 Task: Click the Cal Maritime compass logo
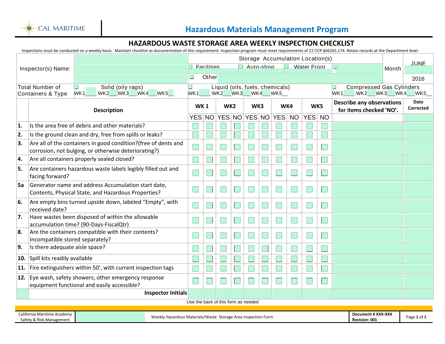pyautogui.click(x=28, y=28)
